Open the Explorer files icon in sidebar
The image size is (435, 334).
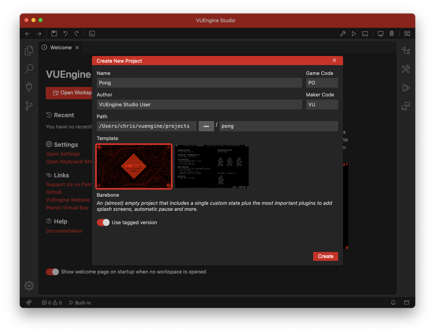click(29, 50)
